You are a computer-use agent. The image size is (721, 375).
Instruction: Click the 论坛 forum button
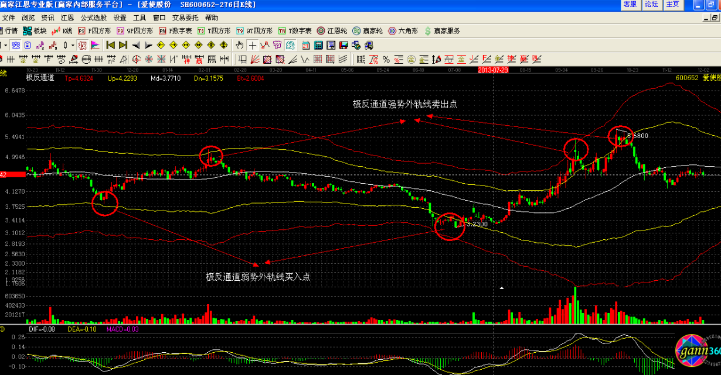(x=651, y=5)
